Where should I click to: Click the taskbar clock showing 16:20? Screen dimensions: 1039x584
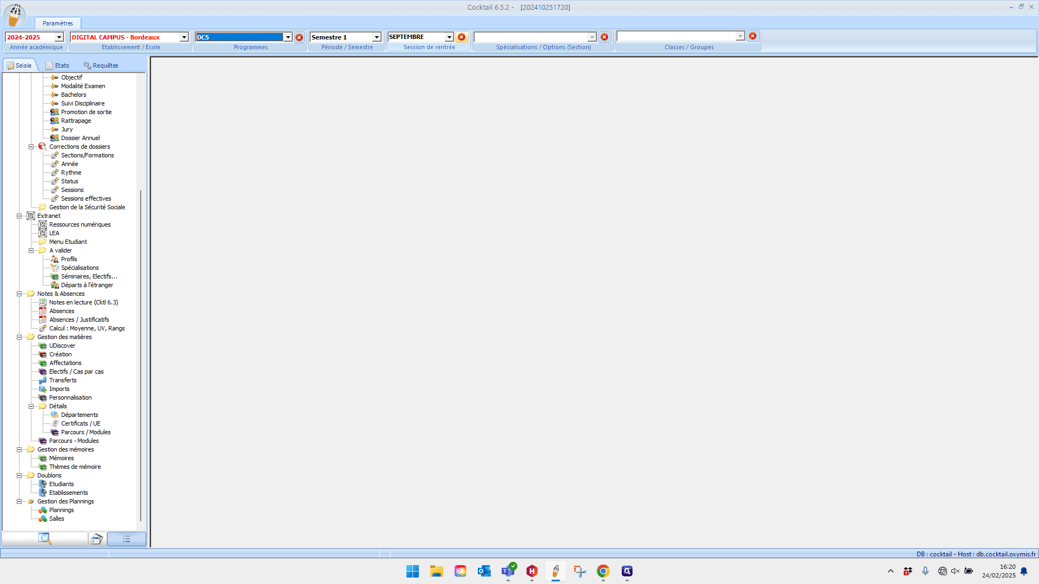(x=999, y=571)
